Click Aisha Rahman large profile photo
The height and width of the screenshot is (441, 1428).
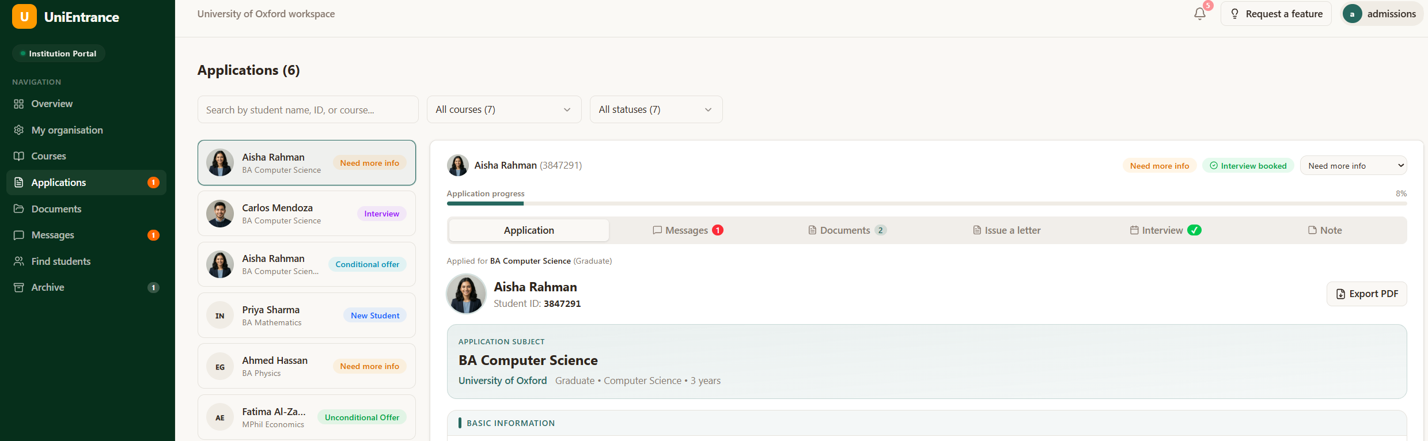[x=466, y=294]
